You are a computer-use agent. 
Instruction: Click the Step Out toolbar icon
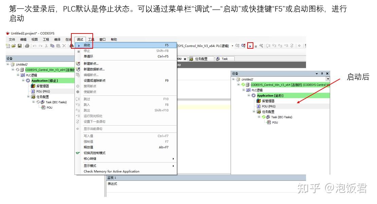pos(280,45)
